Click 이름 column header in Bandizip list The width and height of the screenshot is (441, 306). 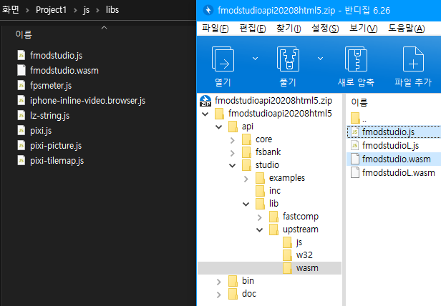(x=359, y=102)
